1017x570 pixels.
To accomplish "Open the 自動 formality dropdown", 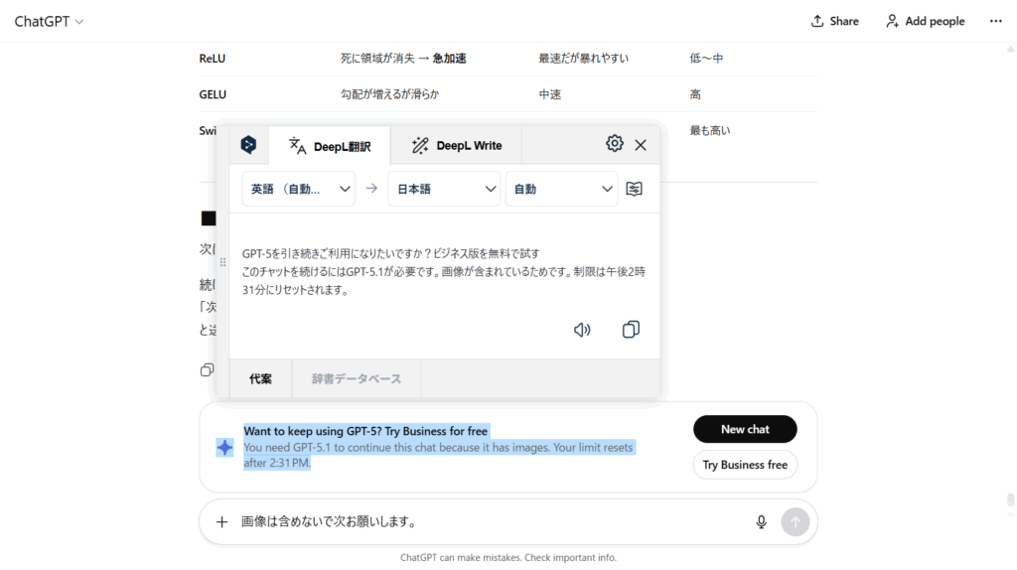I will point(561,189).
